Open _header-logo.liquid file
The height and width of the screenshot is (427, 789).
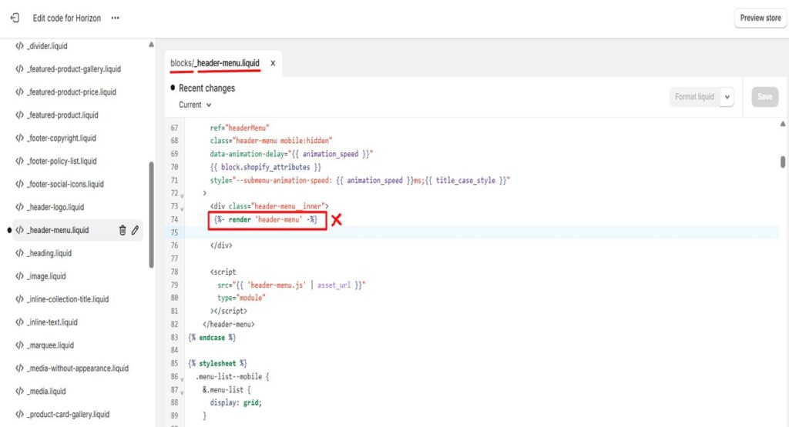click(55, 207)
